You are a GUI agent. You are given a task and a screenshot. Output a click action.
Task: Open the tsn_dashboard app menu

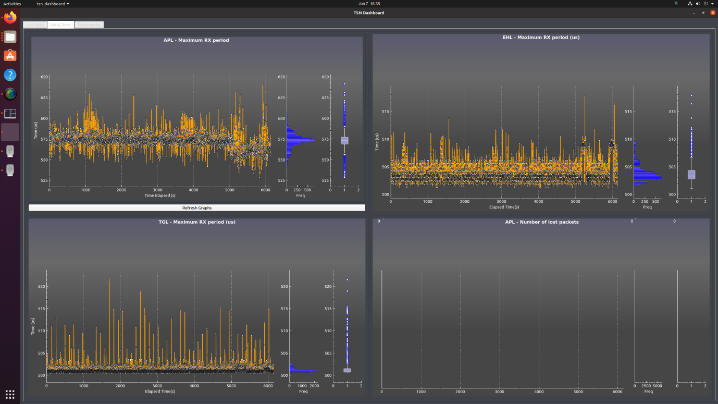click(x=53, y=4)
